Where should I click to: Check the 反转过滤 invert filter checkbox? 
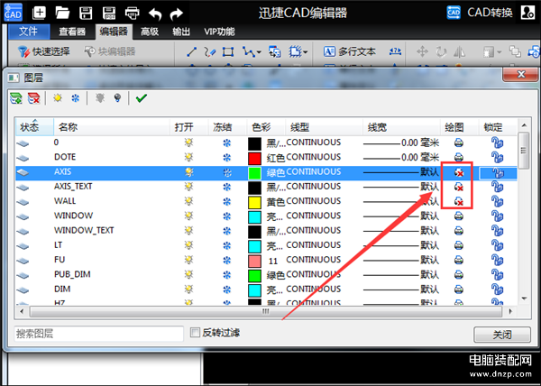pyautogui.click(x=195, y=333)
